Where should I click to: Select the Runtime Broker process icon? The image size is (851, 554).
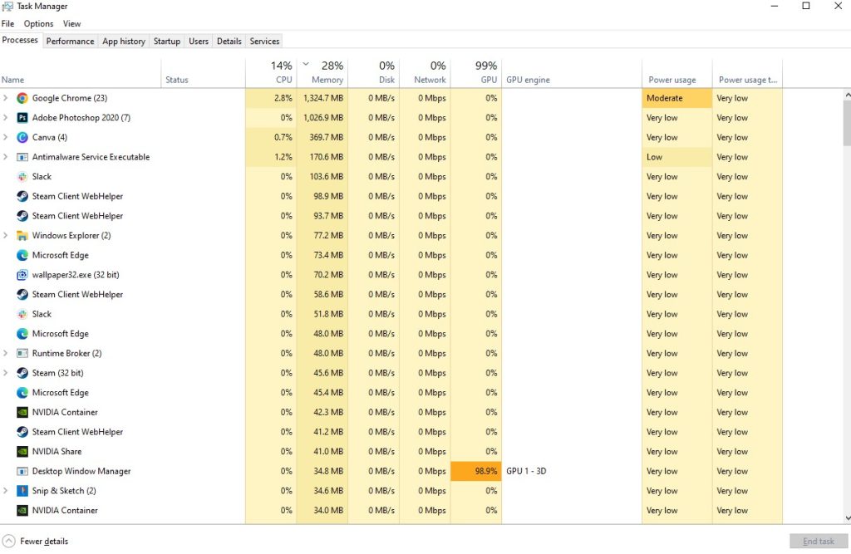(22, 353)
